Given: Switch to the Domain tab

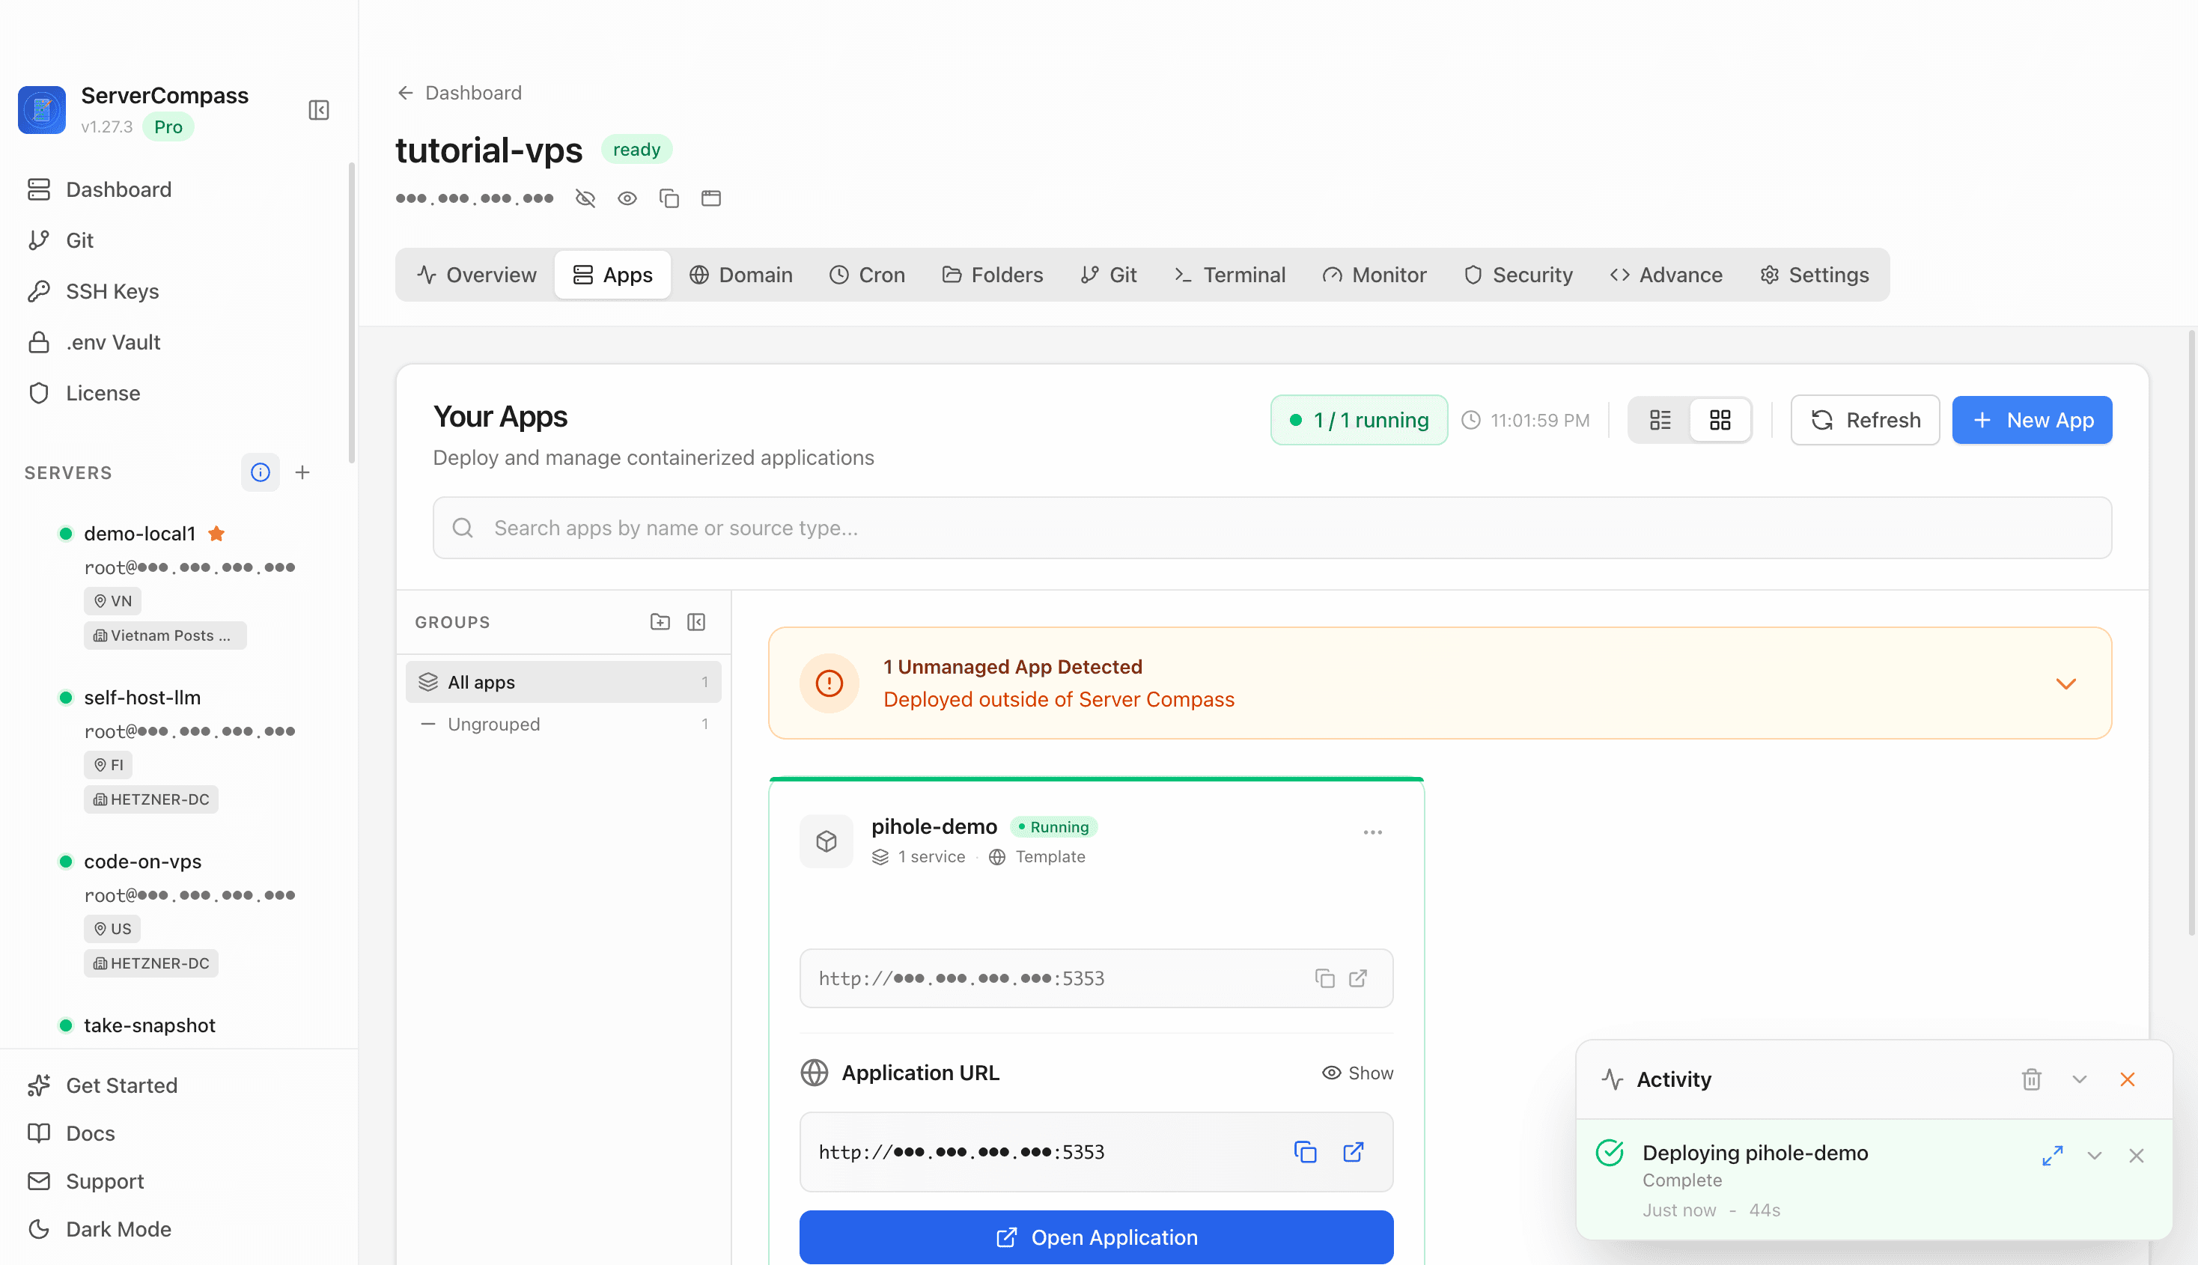Looking at the screenshot, I should pyautogui.click(x=740, y=275).
